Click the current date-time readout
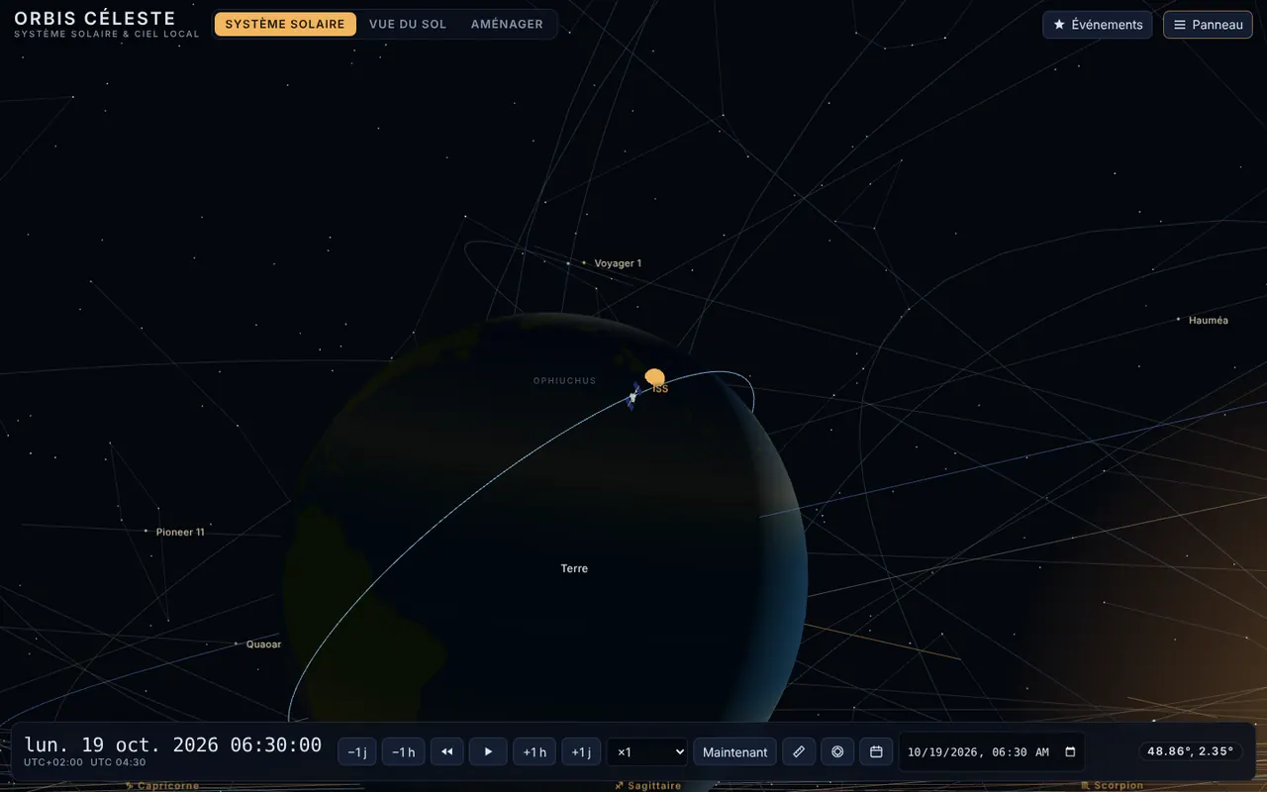1267x792 pixels. pos(173,744)
